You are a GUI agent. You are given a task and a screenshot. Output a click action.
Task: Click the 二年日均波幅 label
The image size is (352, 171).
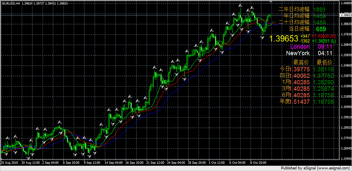click(x=294, y=9)
